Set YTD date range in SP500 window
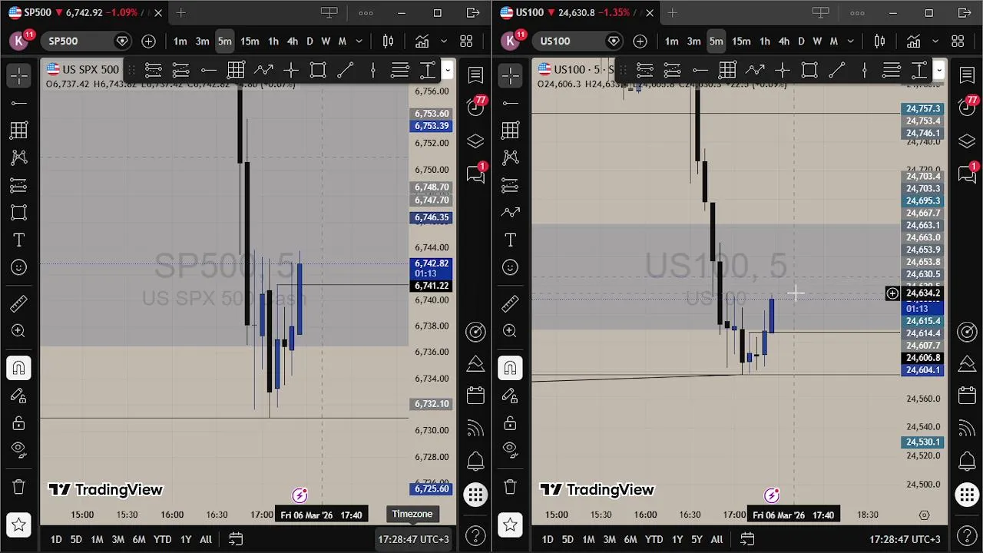983x553 pixels. 162,539
